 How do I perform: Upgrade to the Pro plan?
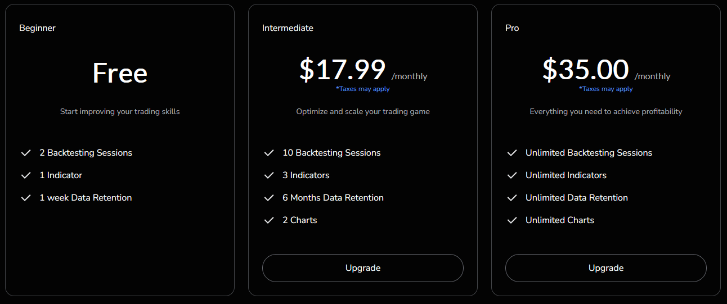point(606,268)
